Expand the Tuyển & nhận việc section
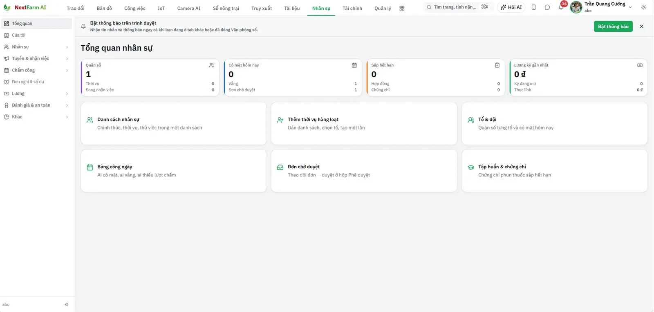Image resolution: width=654 pixels, height=312 pixels. (x=36, y=58)
